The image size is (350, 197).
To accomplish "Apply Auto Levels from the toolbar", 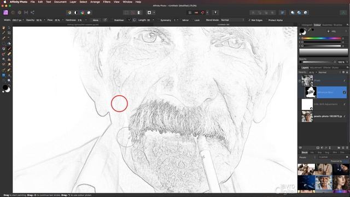I will (x=69, y=13).
